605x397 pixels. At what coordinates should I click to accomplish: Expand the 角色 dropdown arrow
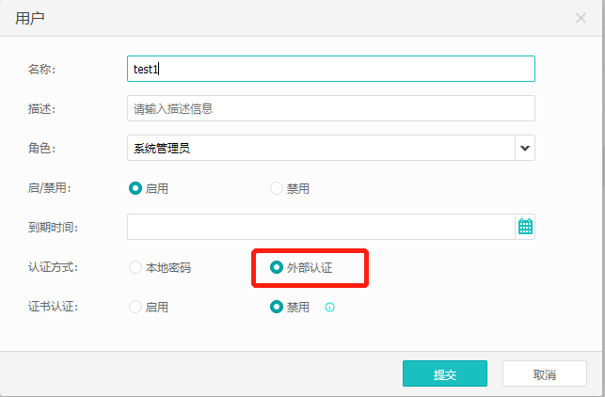525,148
